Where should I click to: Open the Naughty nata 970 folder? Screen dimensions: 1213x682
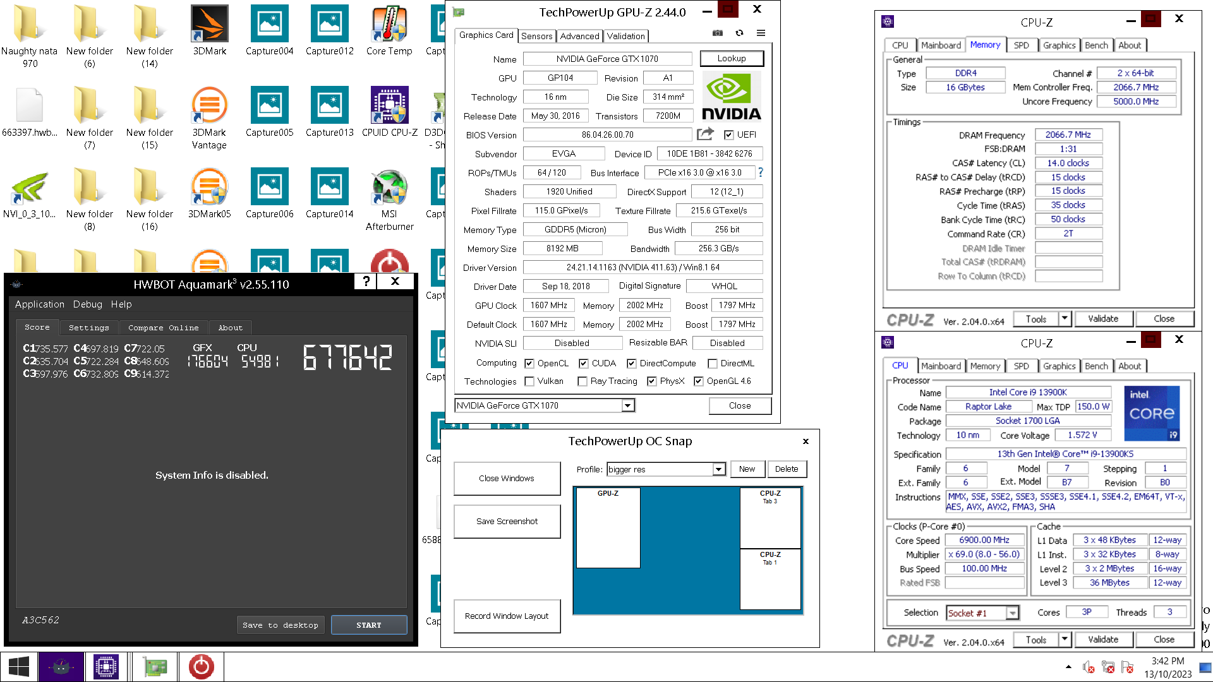pos(29,36)
